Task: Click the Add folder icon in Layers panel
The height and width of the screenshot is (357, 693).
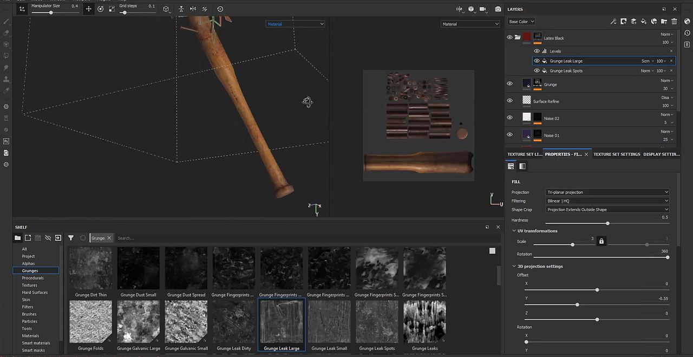Action: [x=664, y=22]
